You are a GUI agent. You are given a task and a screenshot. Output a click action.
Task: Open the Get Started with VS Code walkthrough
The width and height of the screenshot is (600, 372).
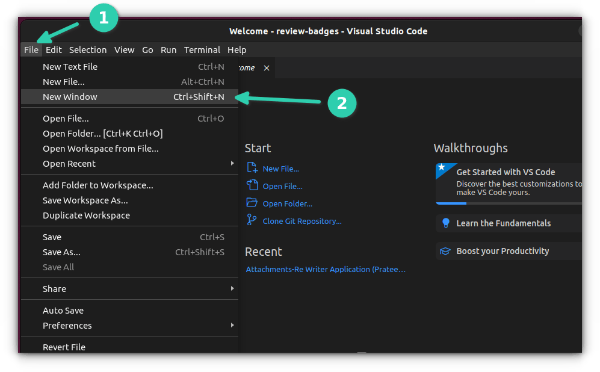506,172
